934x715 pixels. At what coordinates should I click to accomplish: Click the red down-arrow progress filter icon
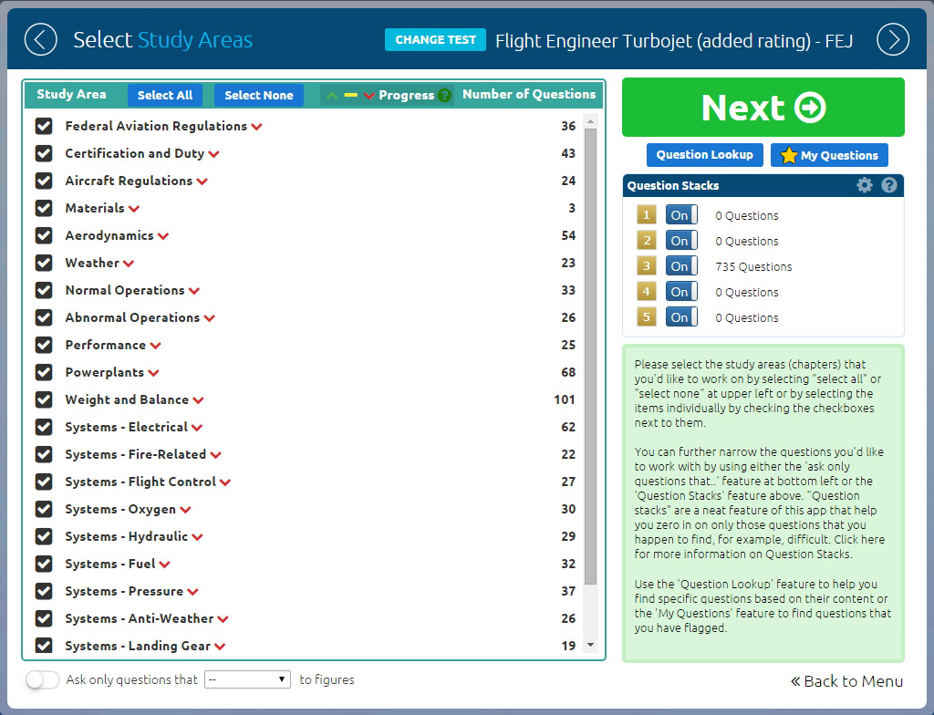368,96
